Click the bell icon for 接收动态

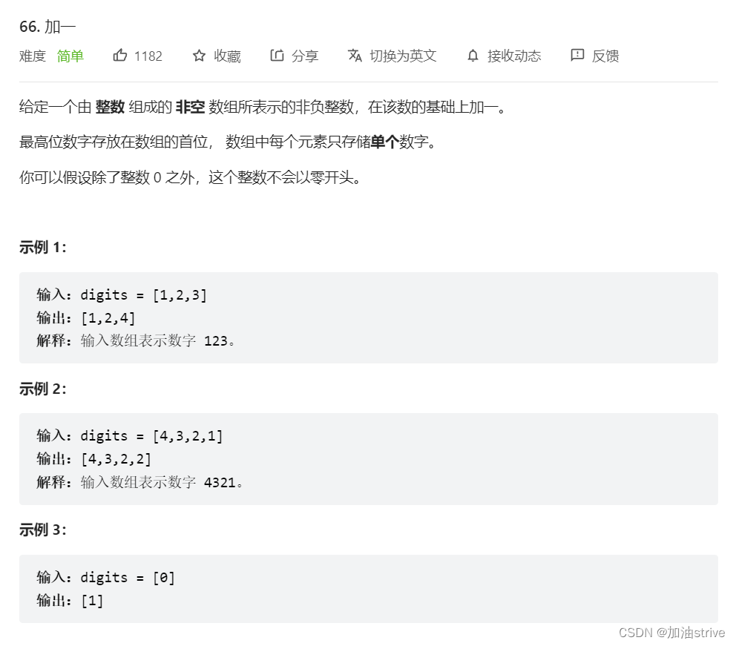tap(472, 56)
